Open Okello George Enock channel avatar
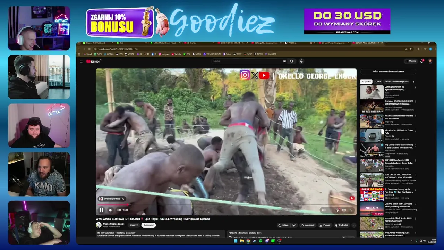 pyautogui.click(x=99, y=225)
